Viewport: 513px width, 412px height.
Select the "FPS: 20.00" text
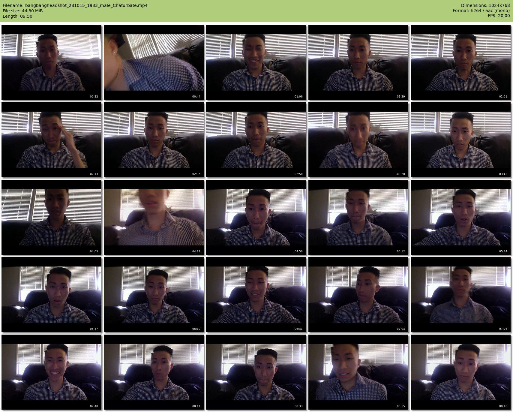point(499,16)
